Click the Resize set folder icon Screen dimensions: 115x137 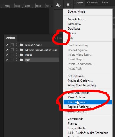coord(21,55)
